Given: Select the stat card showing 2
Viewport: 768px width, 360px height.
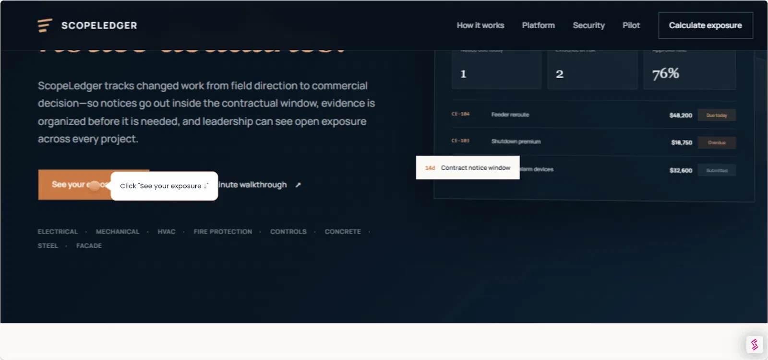Looking at the screenshot, I should click(592, 69).
